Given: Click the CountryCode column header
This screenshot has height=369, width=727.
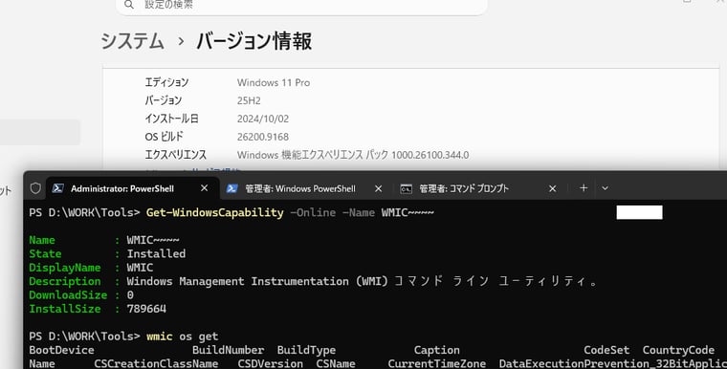Looking at the screenshot, I should [678, 350].
